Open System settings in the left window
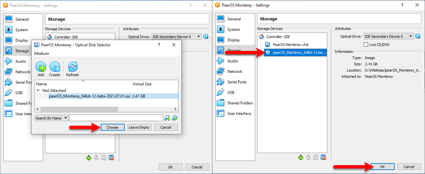The height and width of the screenshot is (174, 425). tap(23, 30)
